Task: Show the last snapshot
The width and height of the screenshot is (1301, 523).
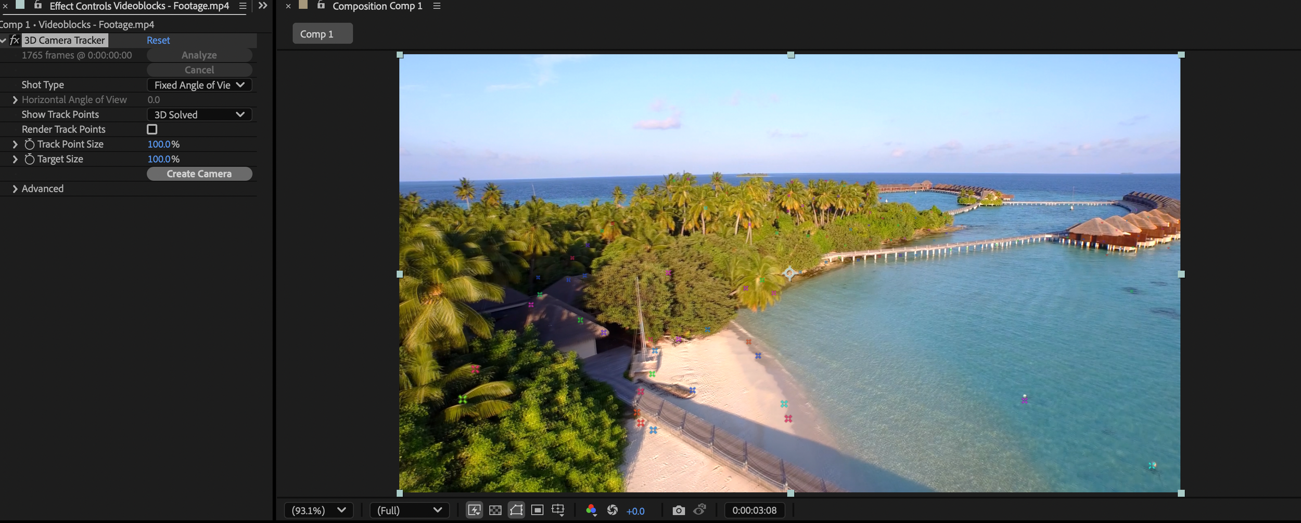Action: click(x=700, y=510)
